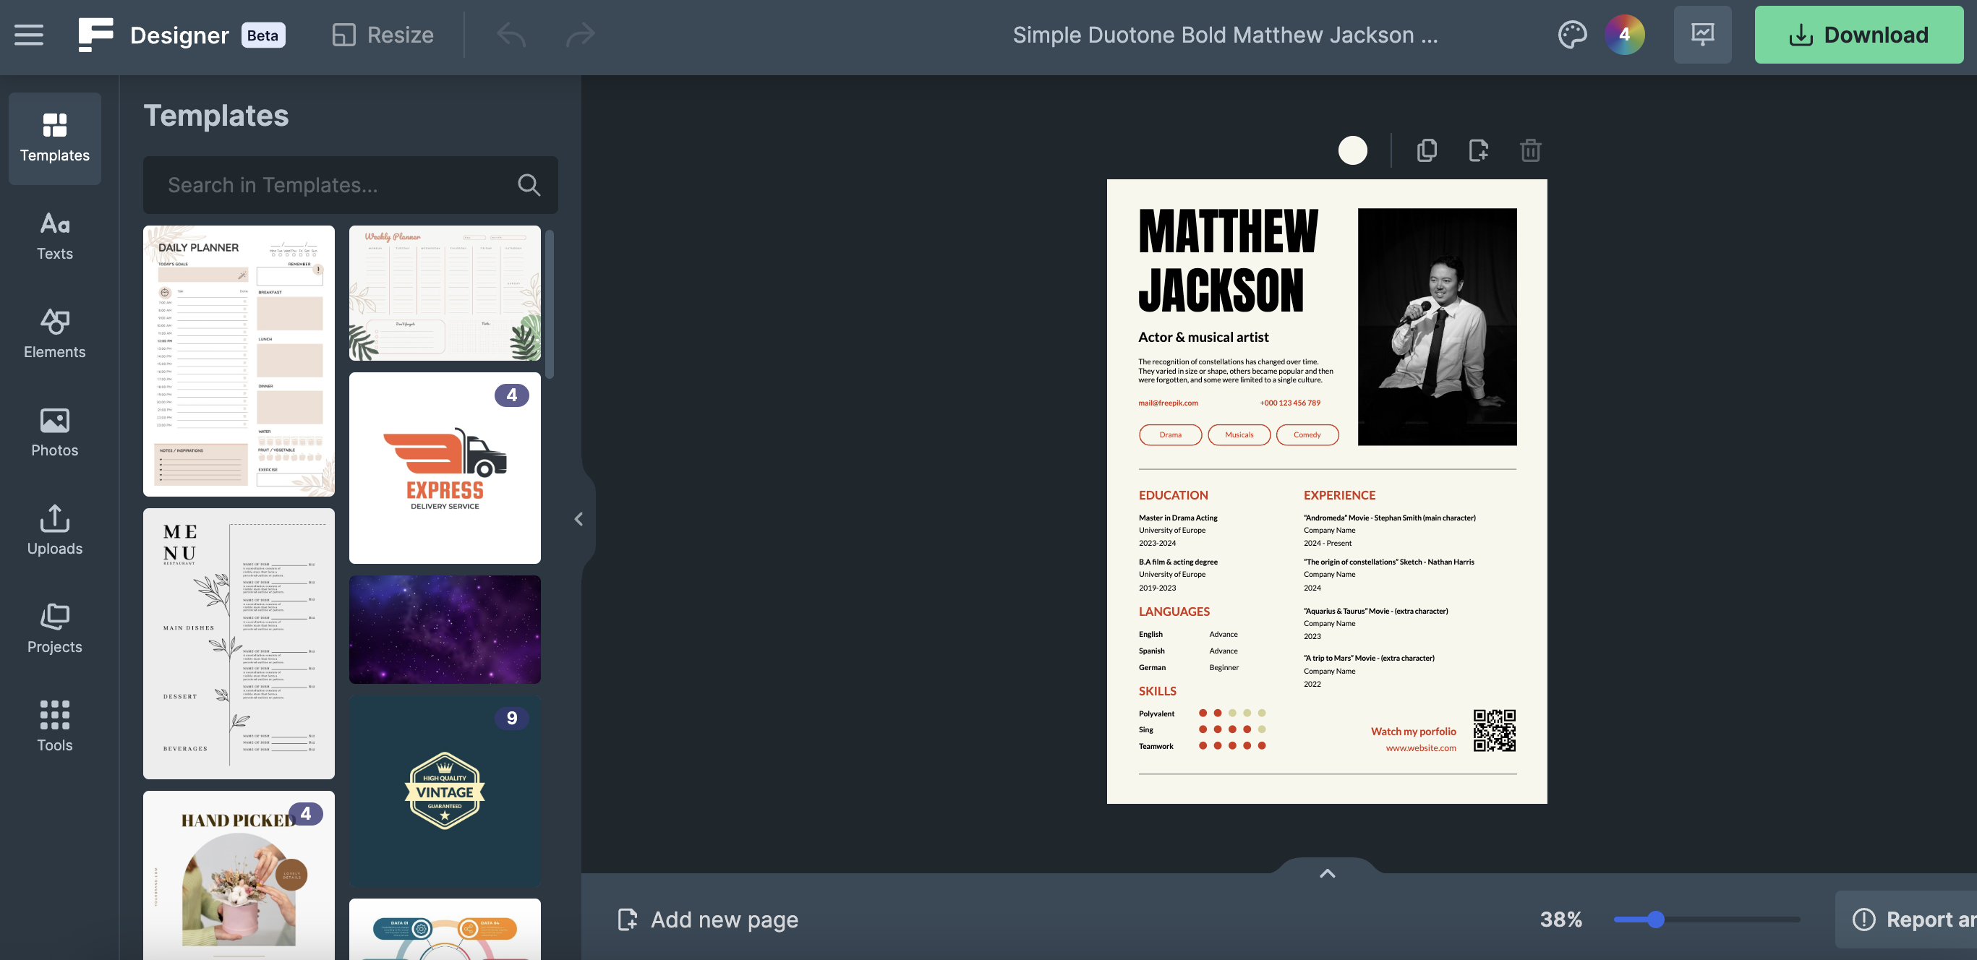Click the Download button

(1858, 35)
